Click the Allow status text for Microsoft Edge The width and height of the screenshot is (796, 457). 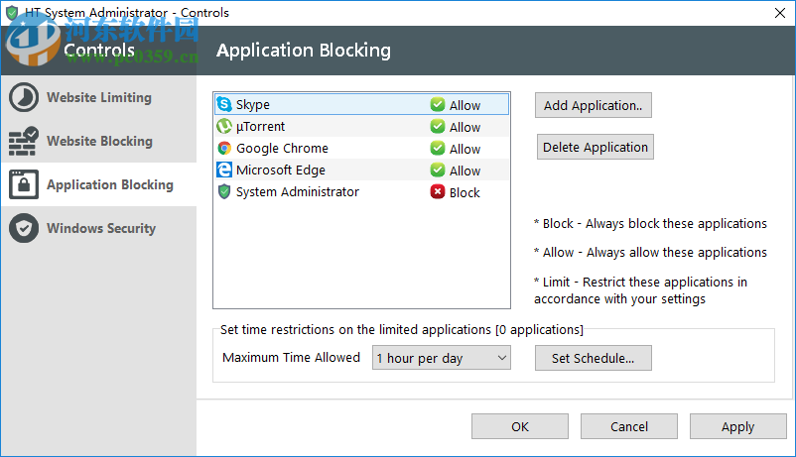465,171
